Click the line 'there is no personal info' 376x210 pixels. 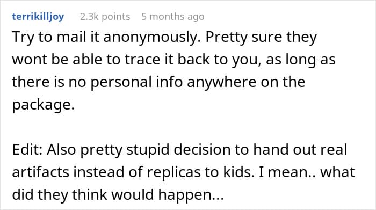158,82
